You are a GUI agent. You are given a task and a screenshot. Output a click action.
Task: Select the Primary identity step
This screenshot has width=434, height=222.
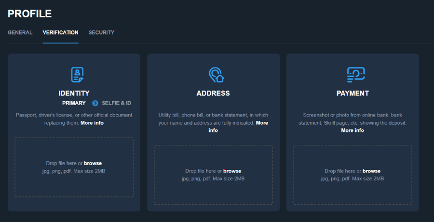coord(74,103)
